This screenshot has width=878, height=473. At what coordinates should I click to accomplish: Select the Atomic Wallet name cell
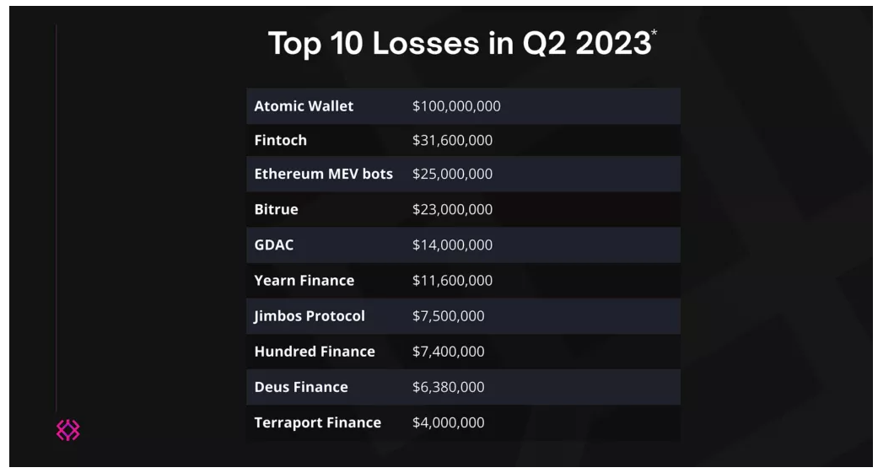pyautogui.click(x=304, y=106)
